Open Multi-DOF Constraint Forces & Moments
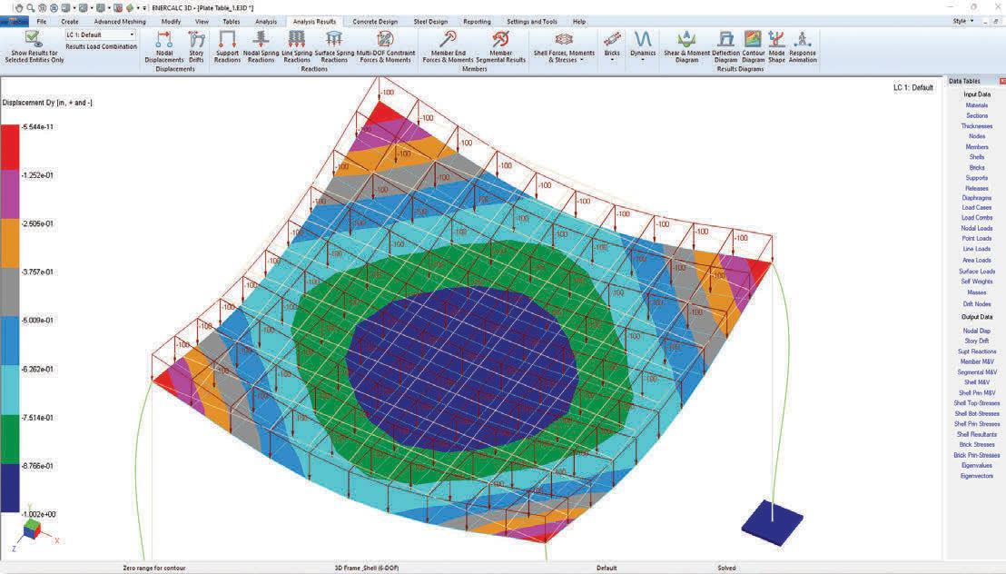This screenshot has height=574, width=1006. point(385,47)
